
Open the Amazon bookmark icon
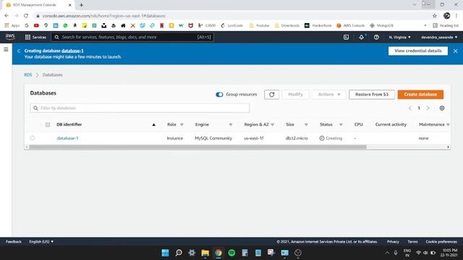pos(75,26)
